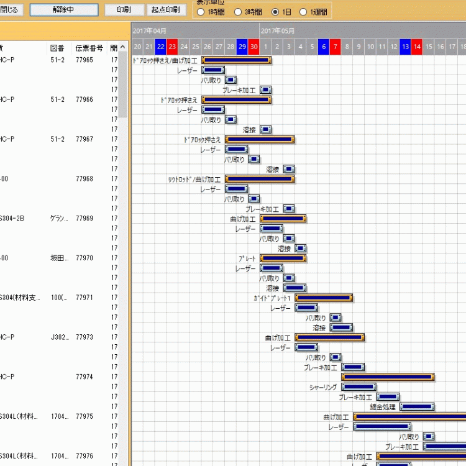Click 51-2 drawing number in row 77965
This screenshot has width=466, height=466.
[x=57, y=60]
